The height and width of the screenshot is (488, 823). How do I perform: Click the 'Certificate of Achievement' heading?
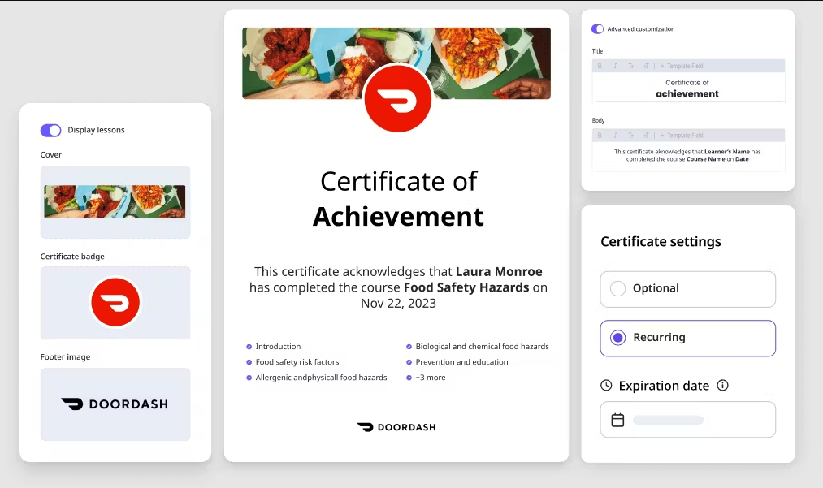point(398,199)
